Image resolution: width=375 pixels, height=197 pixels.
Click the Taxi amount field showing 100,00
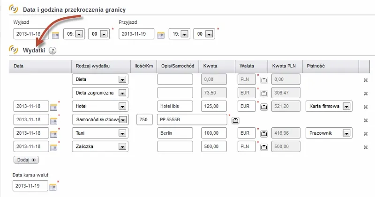(x=214, y=133)
